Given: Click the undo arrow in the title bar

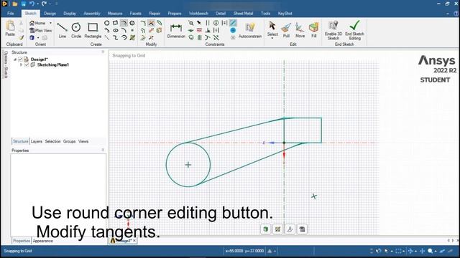Looking at the screenshot, I should [x=32, y=4].
